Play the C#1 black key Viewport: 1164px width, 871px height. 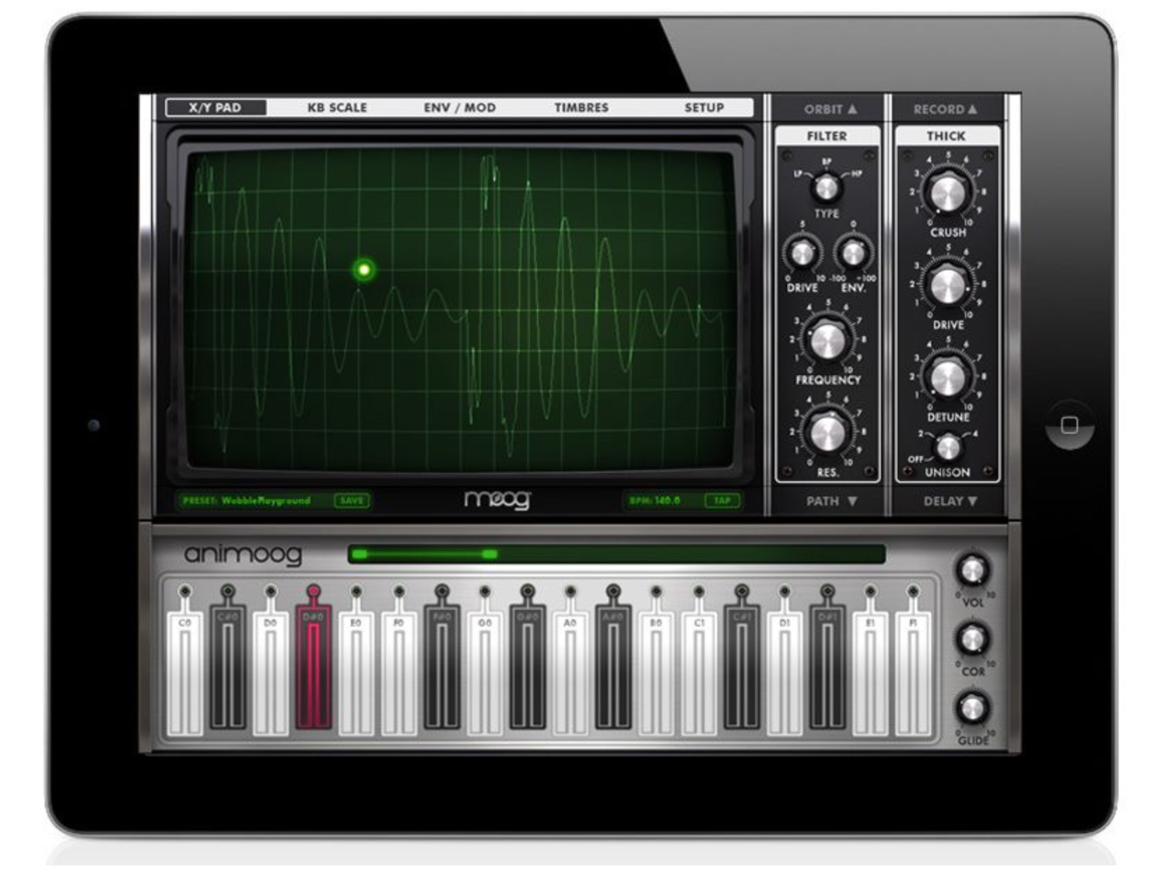pos(742,667)
